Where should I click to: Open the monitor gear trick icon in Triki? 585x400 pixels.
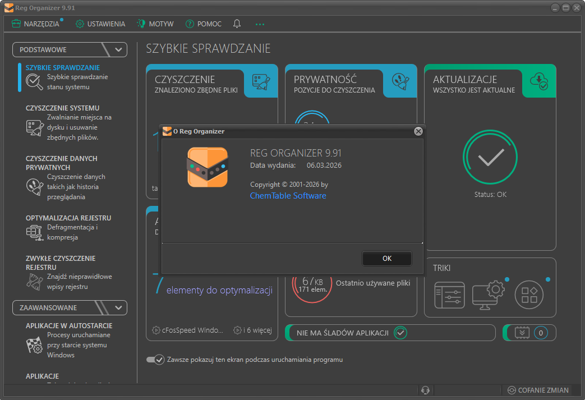click(x=488, y=295)
